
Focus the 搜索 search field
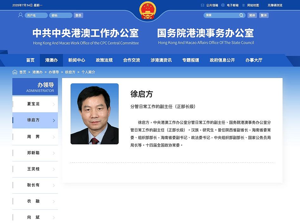click(x=224, y=15)
